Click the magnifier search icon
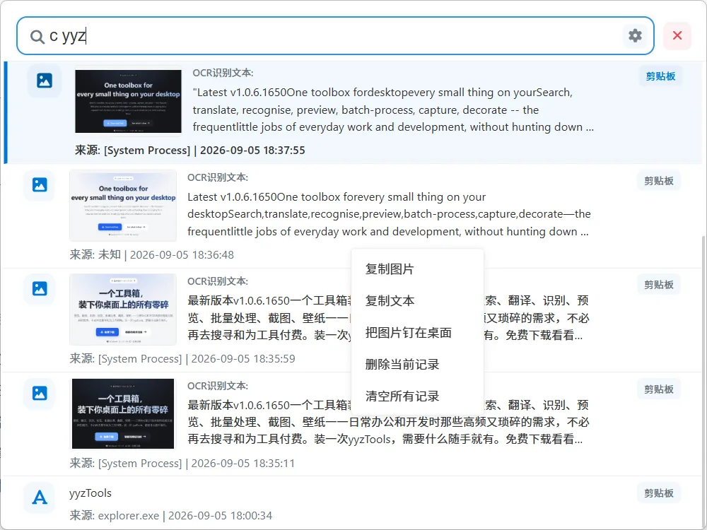This screenshot has height=530, width=707. coord(37,37)
